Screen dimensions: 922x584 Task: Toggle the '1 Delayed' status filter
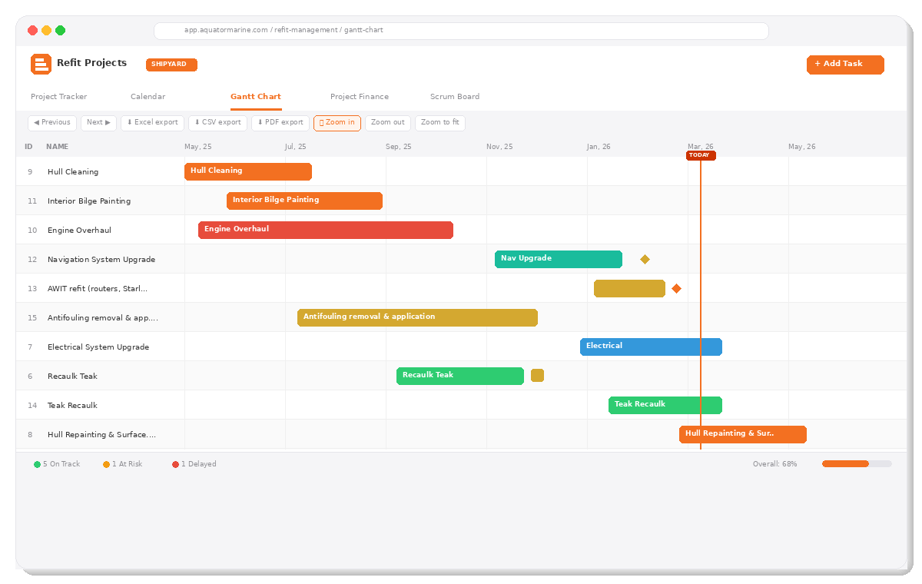(194, 463)
